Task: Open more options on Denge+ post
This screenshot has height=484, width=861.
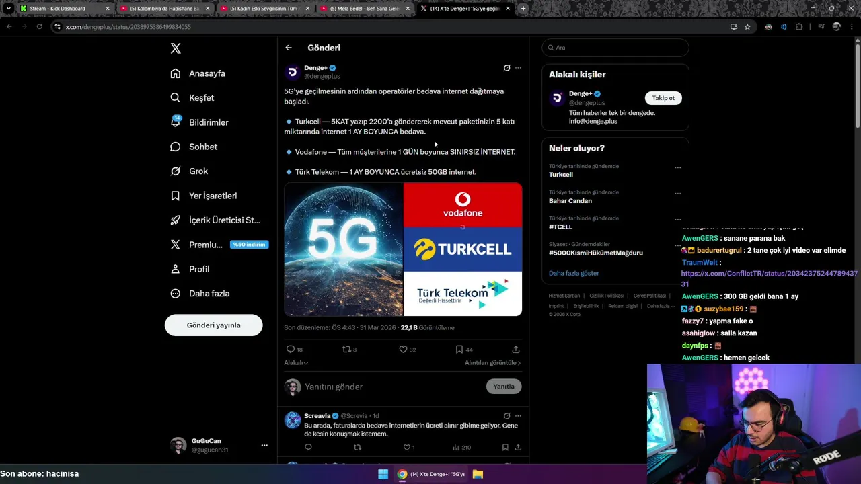Action: pos(518,68)
